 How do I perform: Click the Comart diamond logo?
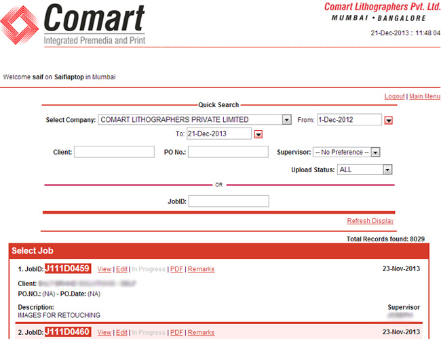coord(19,24)
